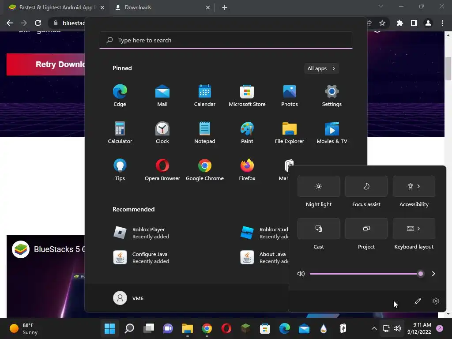Open Minecraft block icon on taskbar
This screenshot has height=339, width=452.
pos(245,328)
